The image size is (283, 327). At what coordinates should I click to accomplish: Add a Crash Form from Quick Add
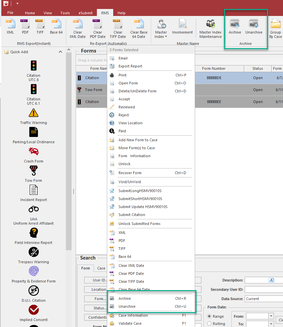click(33, 155)
